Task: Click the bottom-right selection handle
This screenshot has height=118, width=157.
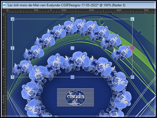Action: click(132, 77)
